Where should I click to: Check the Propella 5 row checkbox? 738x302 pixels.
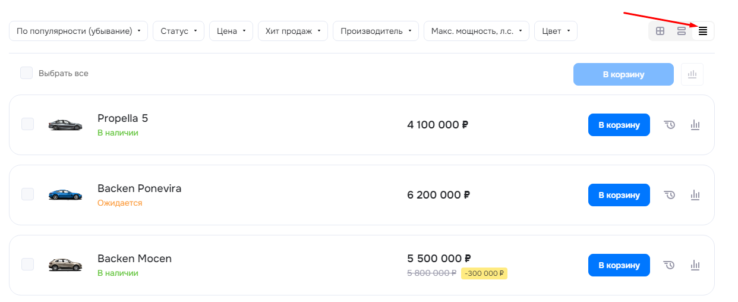click(27, 124)
